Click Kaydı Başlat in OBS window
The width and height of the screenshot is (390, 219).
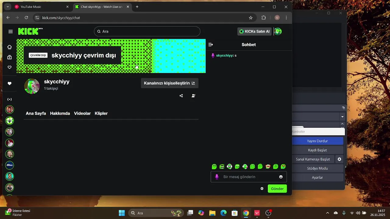coord(317,150)
